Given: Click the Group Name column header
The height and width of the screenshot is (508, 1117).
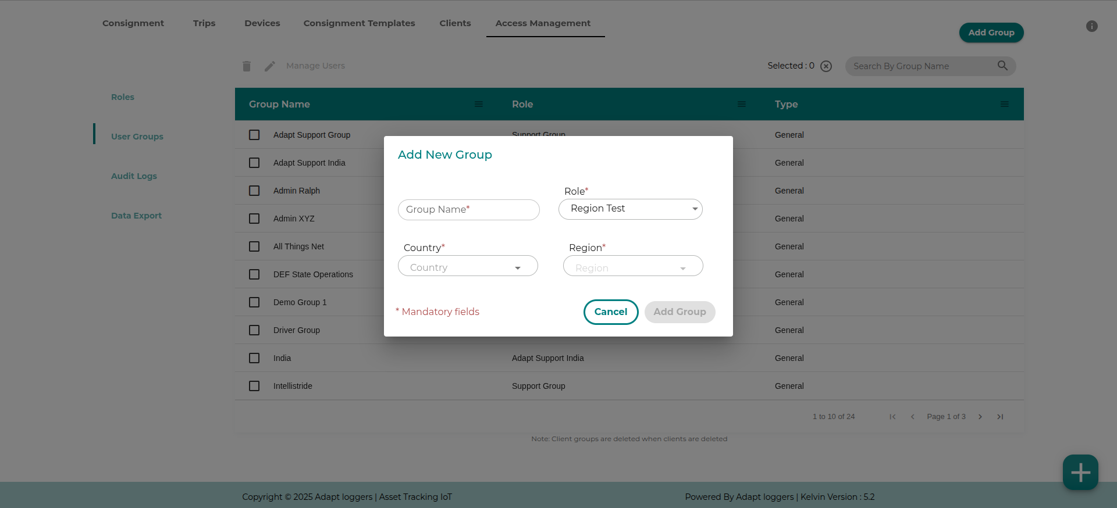Looking at the screenshot, I should click(x=279, y=104).
